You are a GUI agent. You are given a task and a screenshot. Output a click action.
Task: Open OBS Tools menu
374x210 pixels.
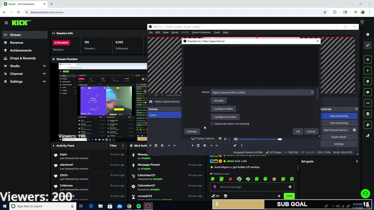217,32
